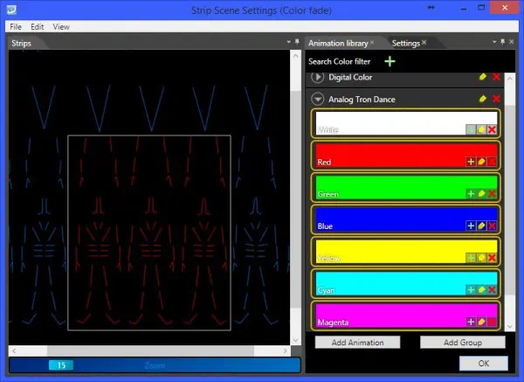524x382 pixels.
Task: Delete the Cyan animation
Action: [x=492, y=289]
